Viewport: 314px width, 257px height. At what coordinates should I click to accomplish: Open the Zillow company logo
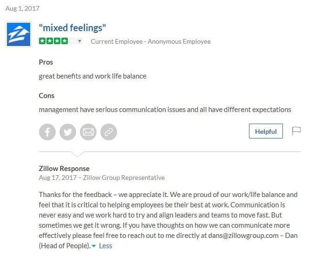pos(19,34)
